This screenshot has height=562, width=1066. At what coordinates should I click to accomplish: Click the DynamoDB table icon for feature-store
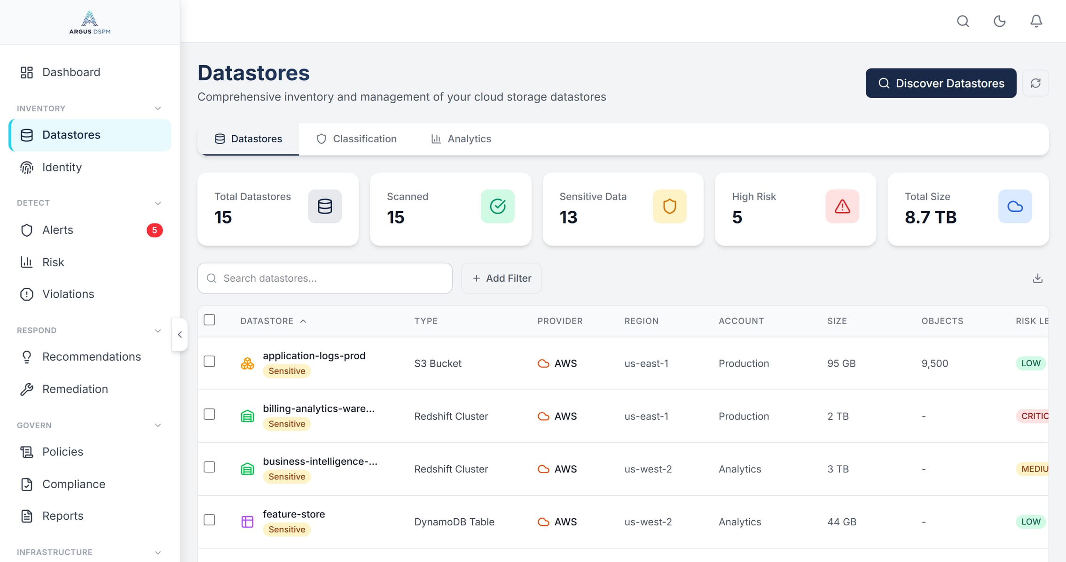point(247,522)
